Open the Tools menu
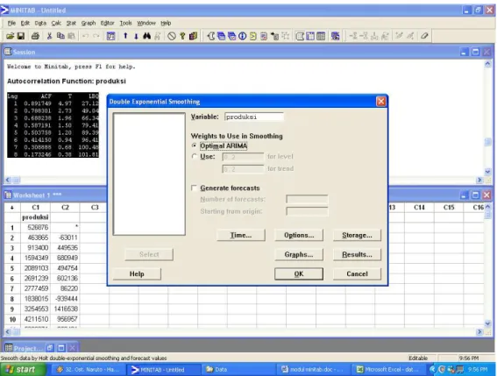Screen dimensions: 497x376 click(x=125, y=23)
